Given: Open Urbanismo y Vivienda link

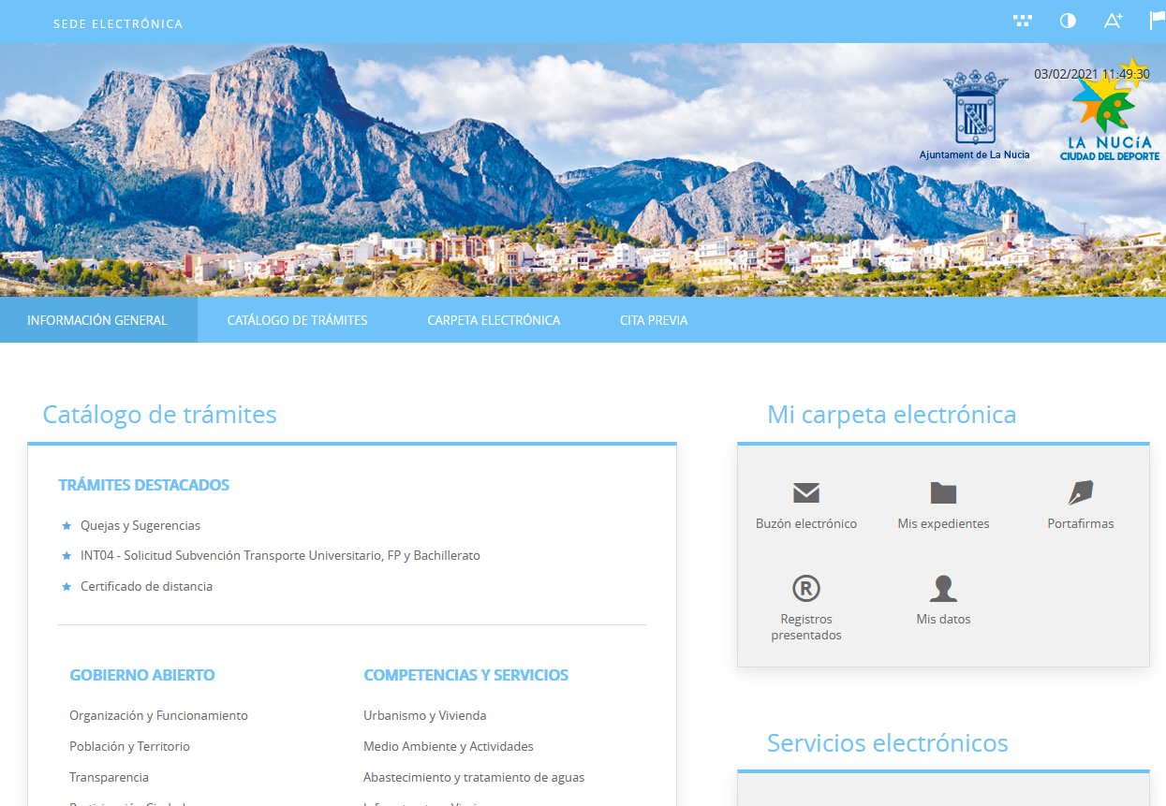Looking at the screenshot, I should pyautogui.click(x=424, y=716).
